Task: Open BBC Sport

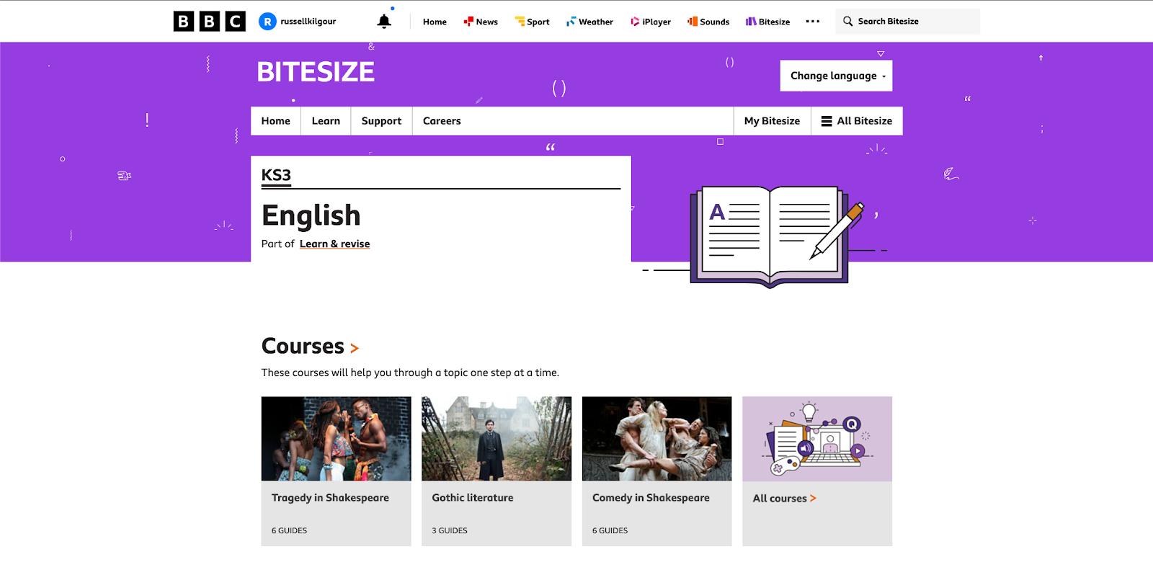Action: pyautogui.click(x=532, y=22)
